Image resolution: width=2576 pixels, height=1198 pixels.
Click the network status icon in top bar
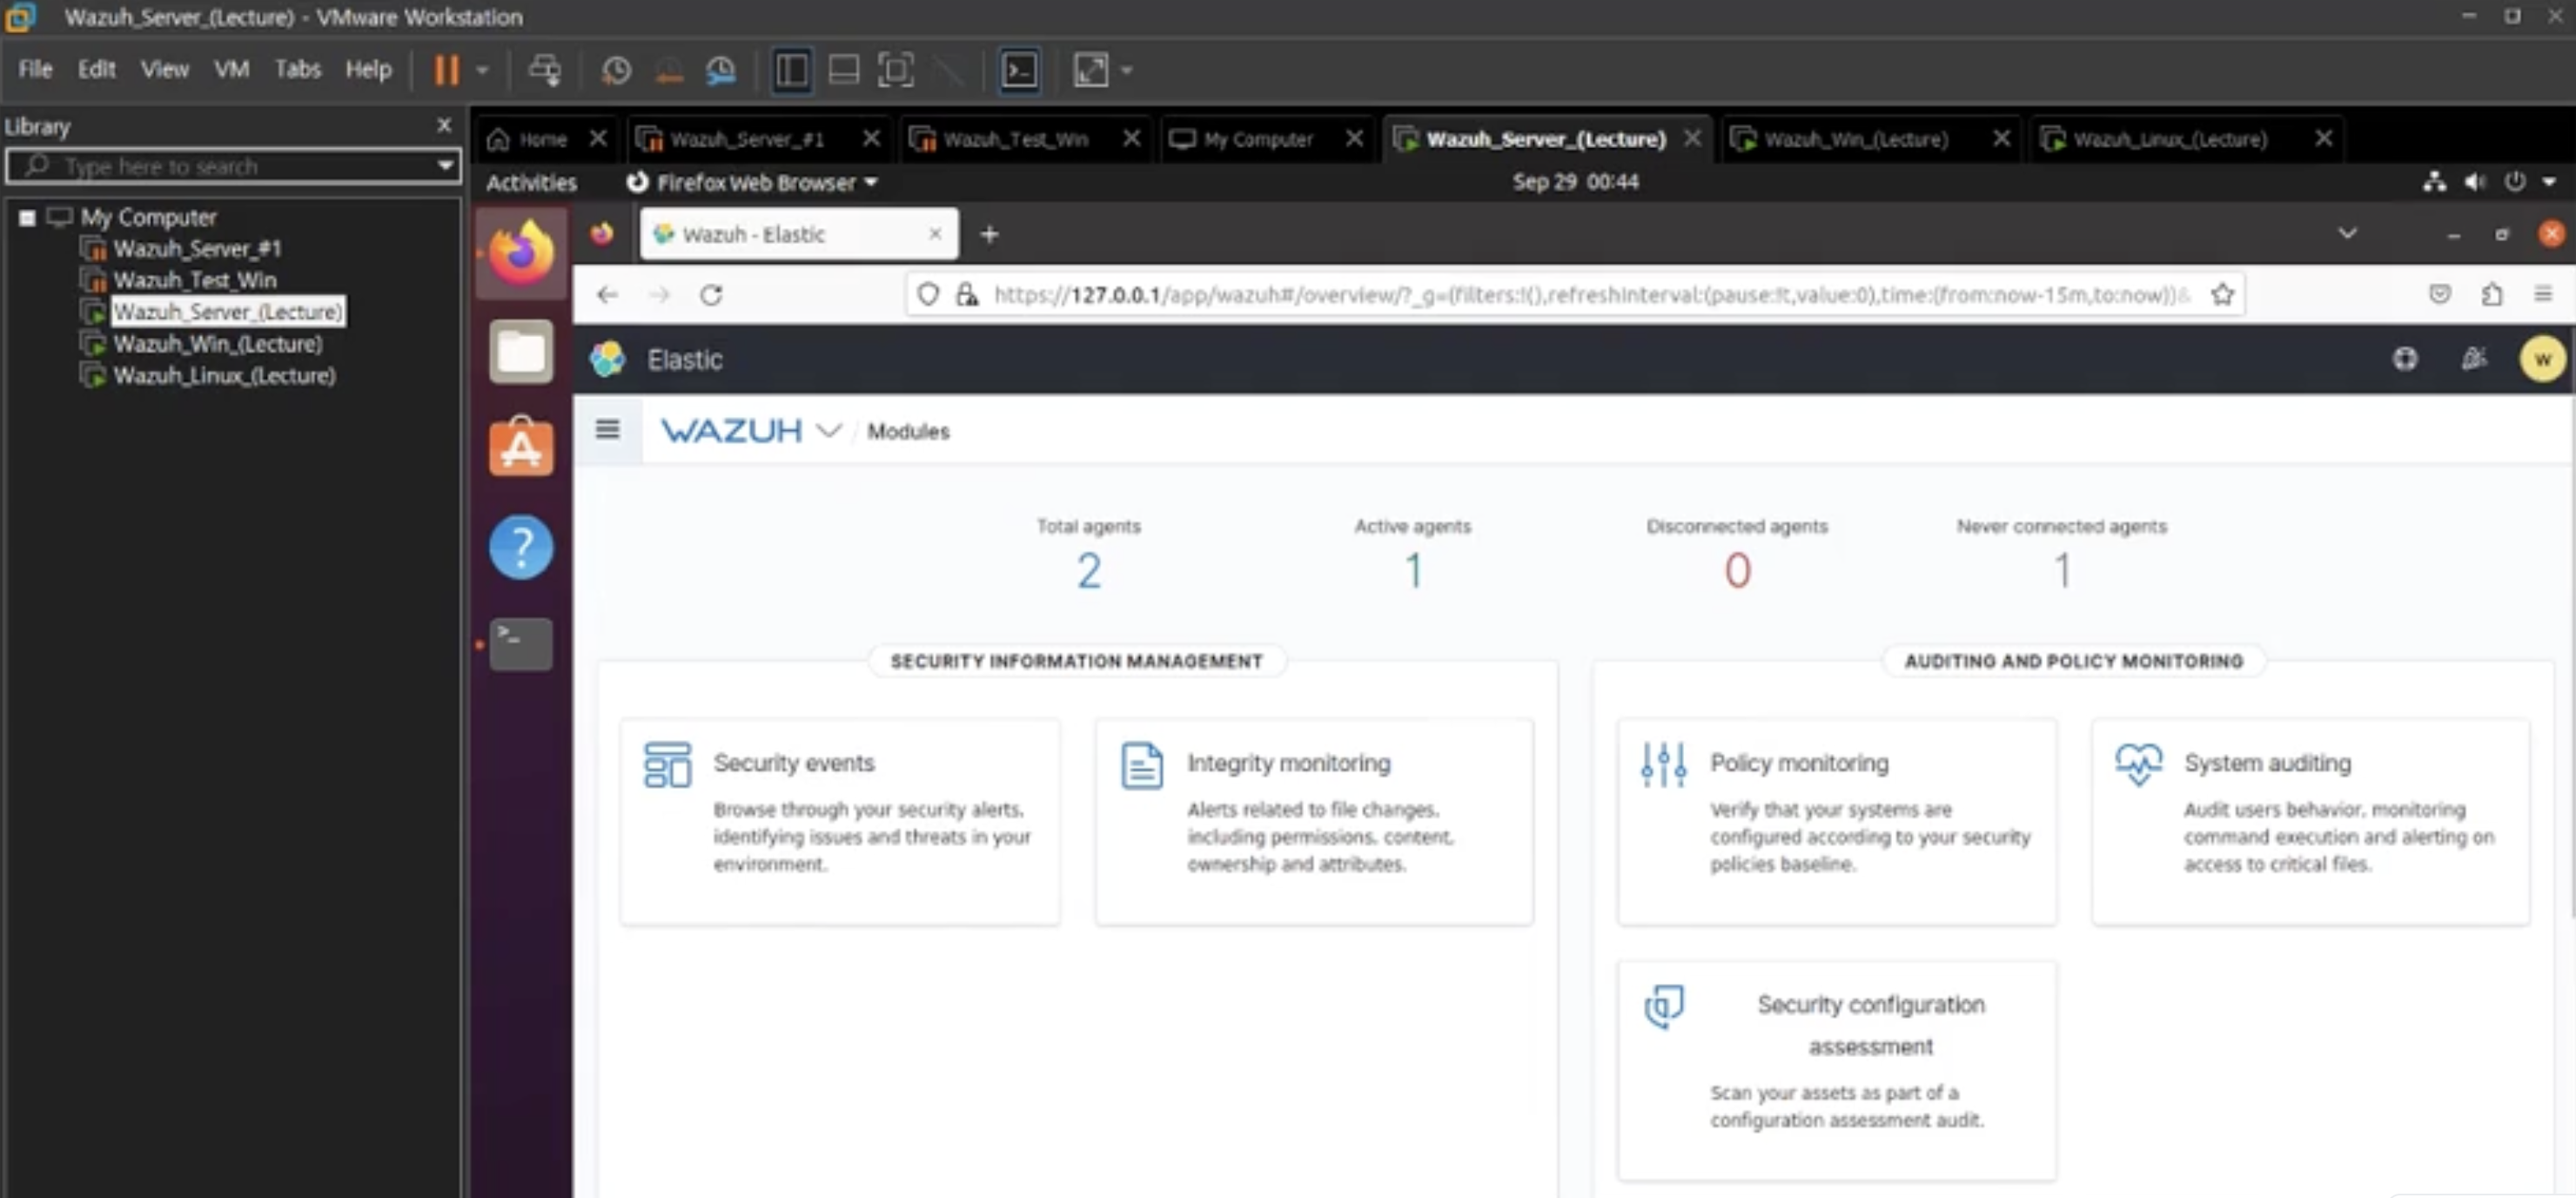tap(2435, 182)
